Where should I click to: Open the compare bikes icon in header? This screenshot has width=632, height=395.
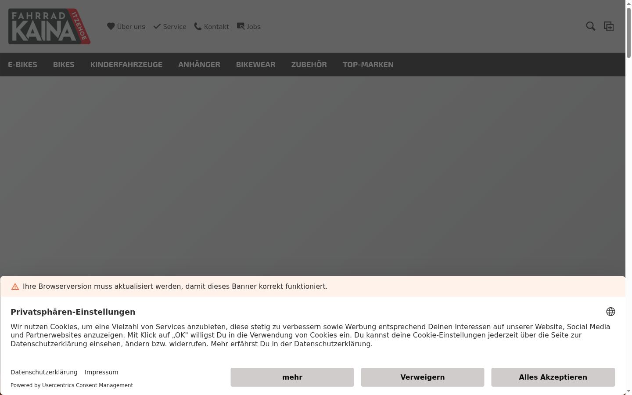pos(609,26)
